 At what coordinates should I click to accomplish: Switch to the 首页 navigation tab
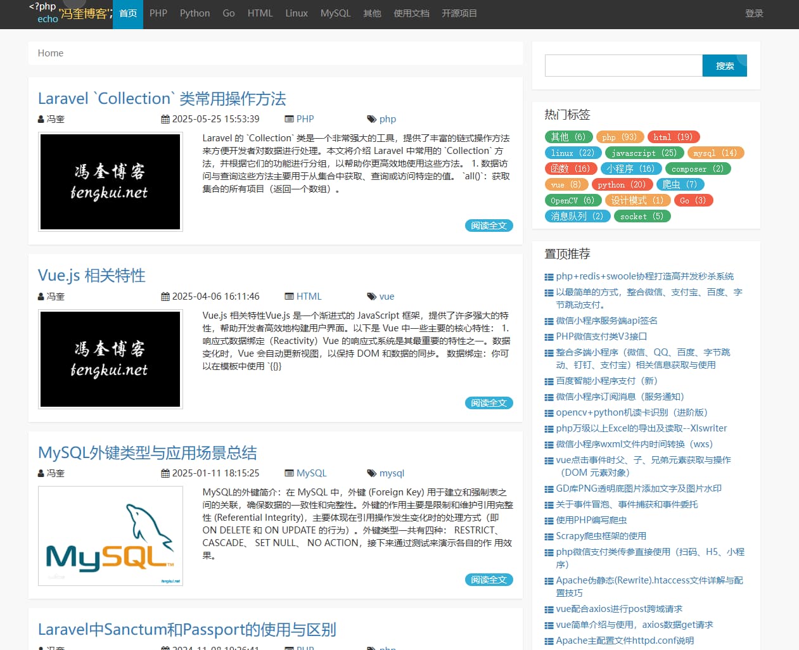128,13
